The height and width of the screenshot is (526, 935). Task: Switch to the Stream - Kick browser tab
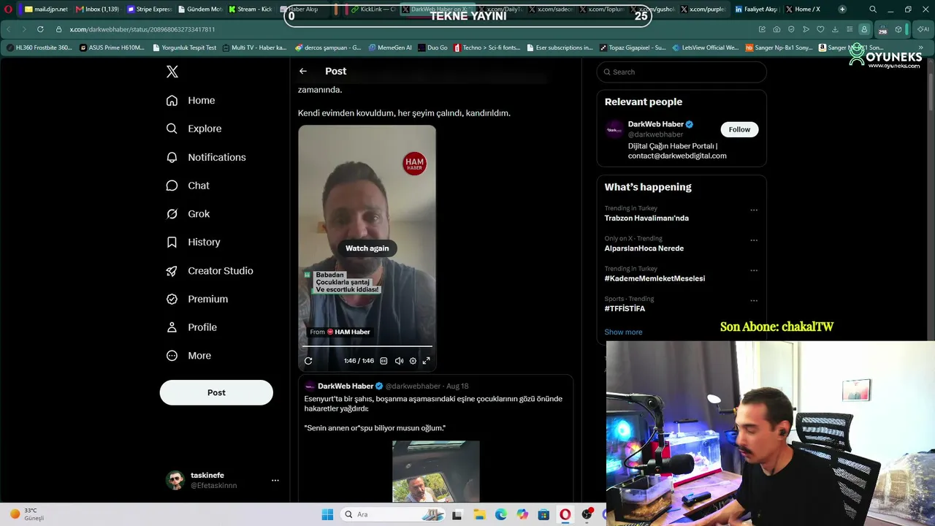tap(250, 9)
